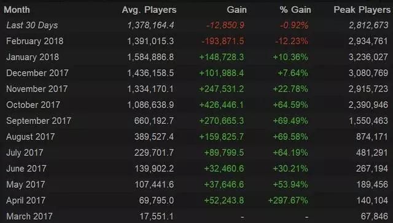This screenshot has width=393, height=223.
Task: Select the October 2017 month cell
Action: tap(33, 105)
